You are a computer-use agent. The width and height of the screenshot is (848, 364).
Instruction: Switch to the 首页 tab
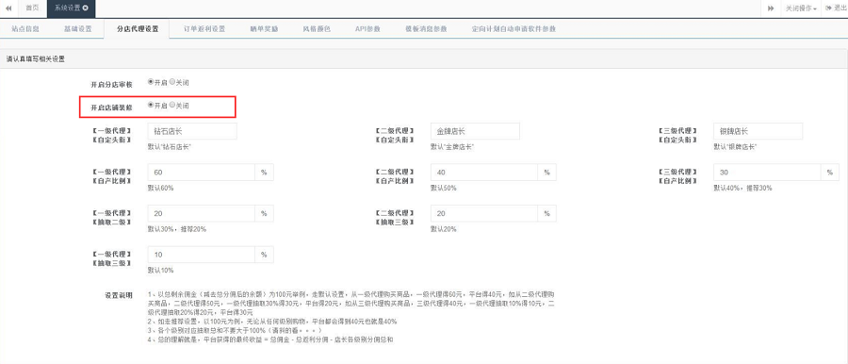pyautogui.click(x=33, y=8)
